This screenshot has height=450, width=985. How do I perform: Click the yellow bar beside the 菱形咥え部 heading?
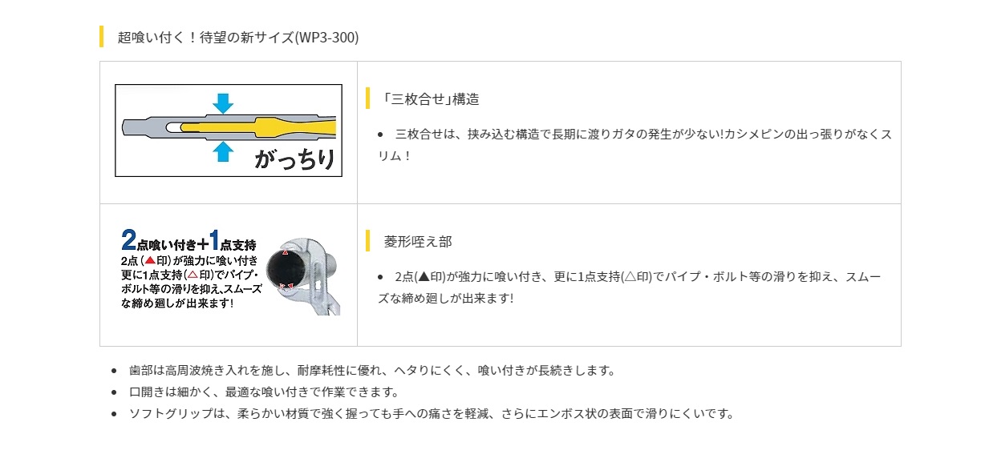coord(367,241)
